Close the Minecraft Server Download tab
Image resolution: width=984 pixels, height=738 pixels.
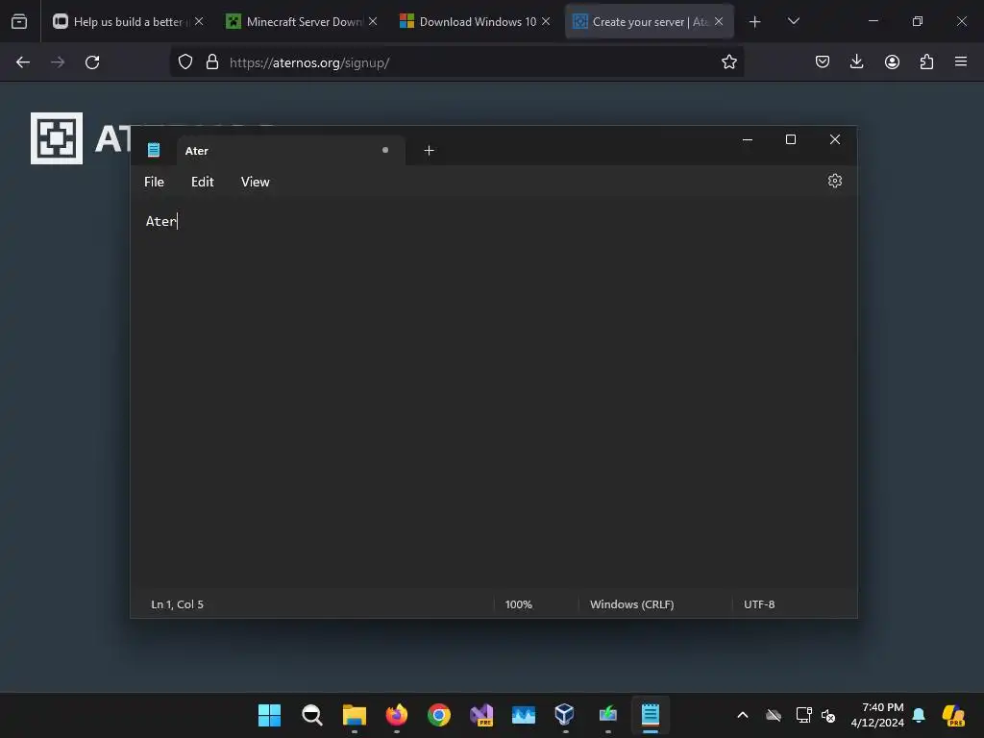coord(373,21)
